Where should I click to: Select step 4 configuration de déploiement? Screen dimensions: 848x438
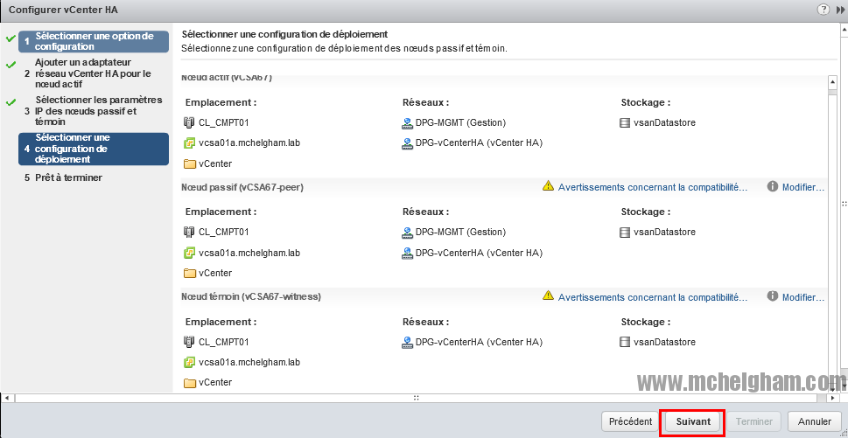pos(94,149)
